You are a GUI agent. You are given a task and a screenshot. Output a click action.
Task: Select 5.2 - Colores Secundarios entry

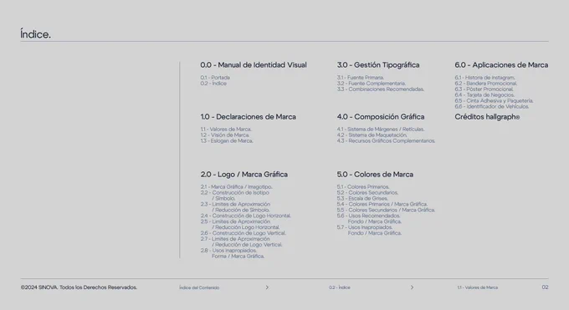(367, 192)
